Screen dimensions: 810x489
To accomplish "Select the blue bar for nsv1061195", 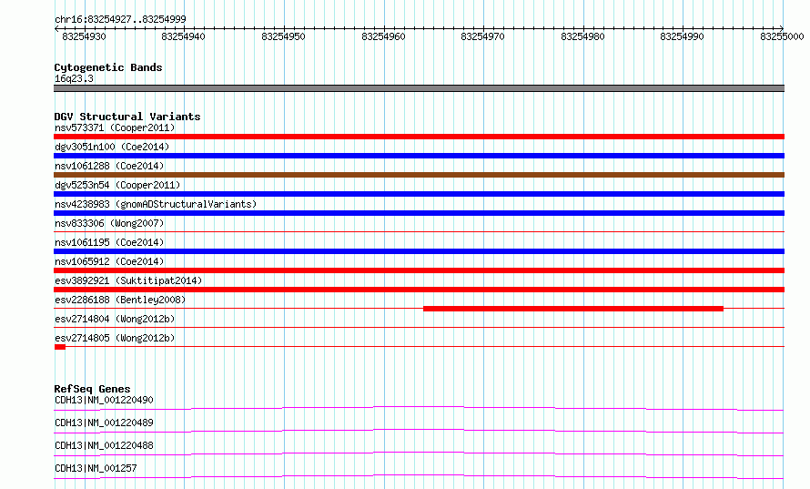I will [x=419, y=251].
